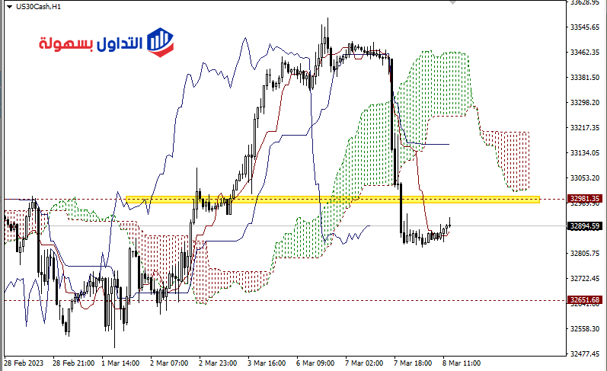Click the 32805.75 price axis value
607x371 pixels.
[x=585, y=253]
